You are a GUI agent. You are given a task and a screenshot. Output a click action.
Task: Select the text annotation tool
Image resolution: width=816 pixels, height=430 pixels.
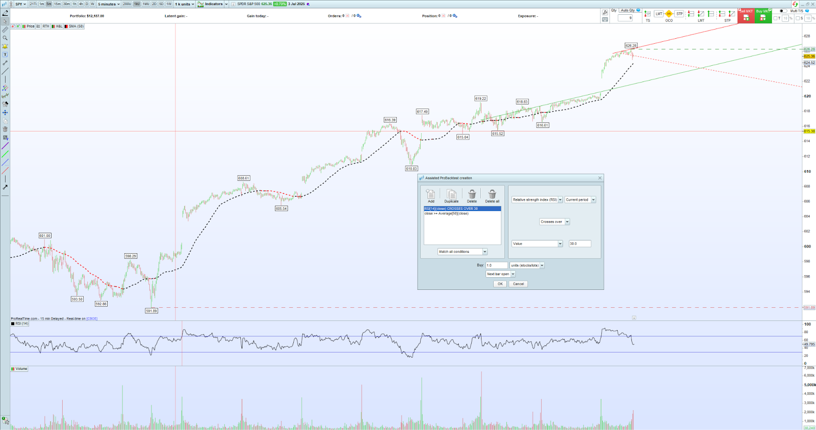click(x=5, y=55)
